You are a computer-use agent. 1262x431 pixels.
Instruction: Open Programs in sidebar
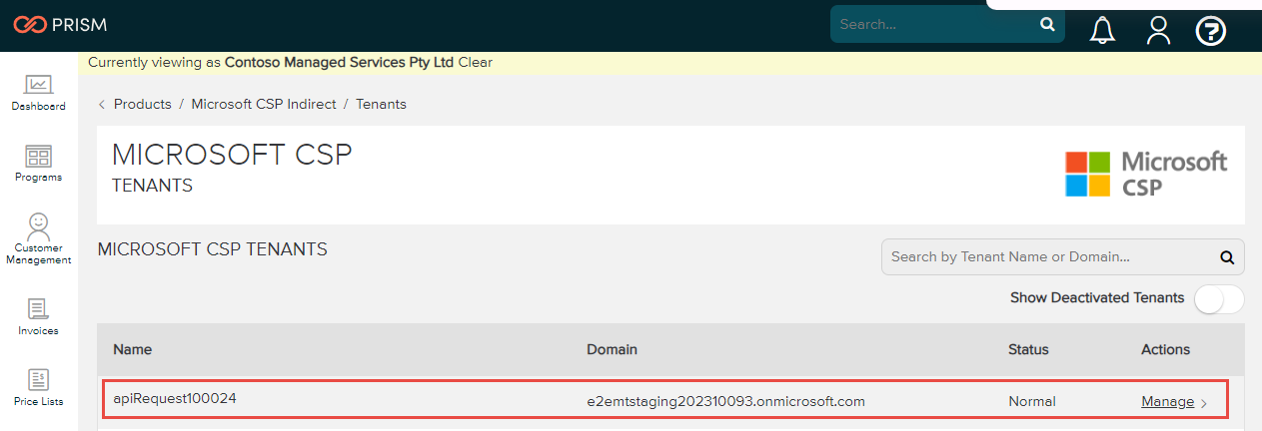click(39, 164)
